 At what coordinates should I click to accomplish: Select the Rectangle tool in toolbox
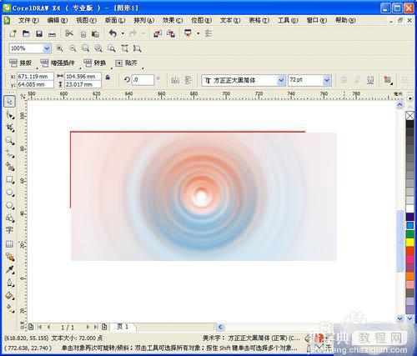tap(10, 180)
